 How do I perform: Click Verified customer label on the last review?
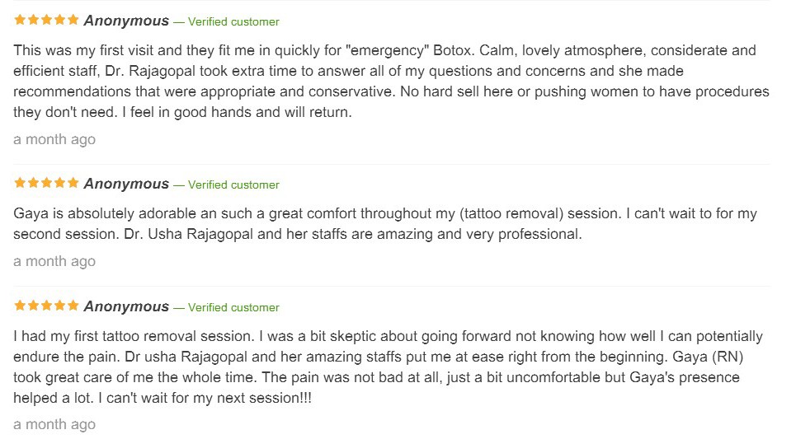point(233,308)
